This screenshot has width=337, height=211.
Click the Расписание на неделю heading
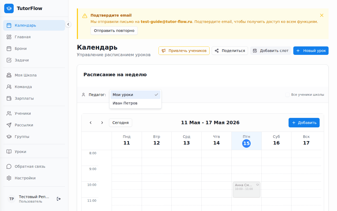tap(115, 75)
